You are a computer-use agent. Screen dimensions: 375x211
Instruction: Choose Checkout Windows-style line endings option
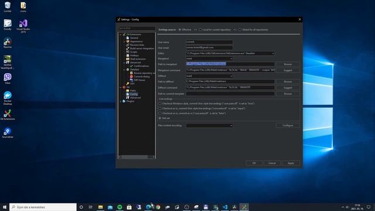[160, 104]
